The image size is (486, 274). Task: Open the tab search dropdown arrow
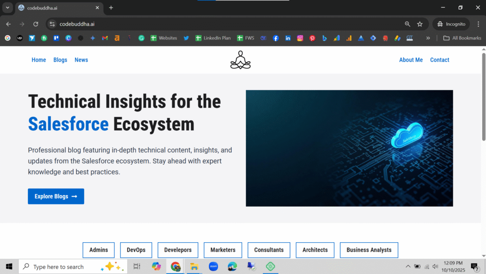click(8, 8)
